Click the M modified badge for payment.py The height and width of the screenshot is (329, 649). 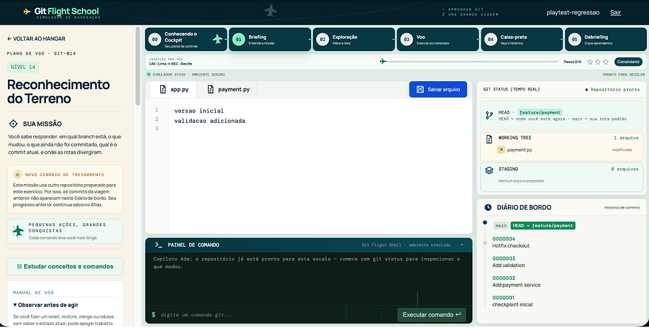pos(501,150)
